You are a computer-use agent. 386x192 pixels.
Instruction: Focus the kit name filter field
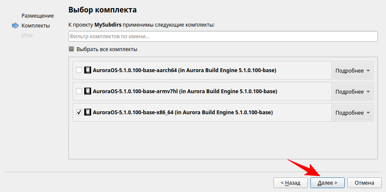point(223,37)
